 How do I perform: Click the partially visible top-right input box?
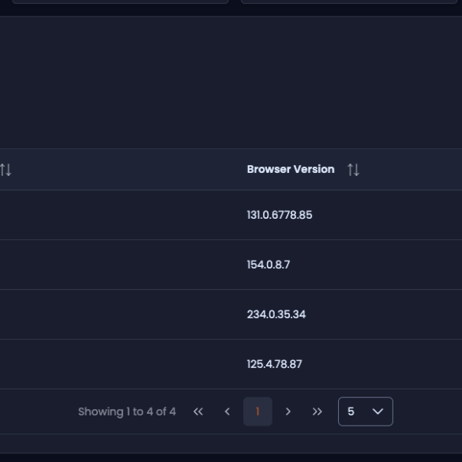pyautogui.click(x=349, y=2)
